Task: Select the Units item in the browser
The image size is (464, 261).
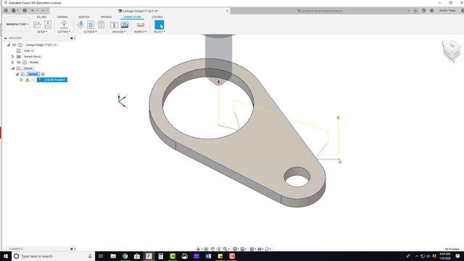Action: coord(28,51)
